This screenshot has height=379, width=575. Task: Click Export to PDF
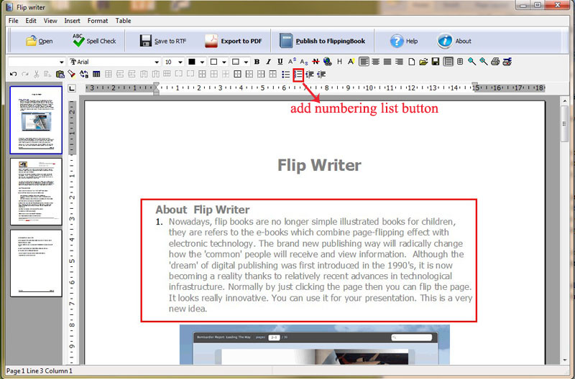[233, 41]
